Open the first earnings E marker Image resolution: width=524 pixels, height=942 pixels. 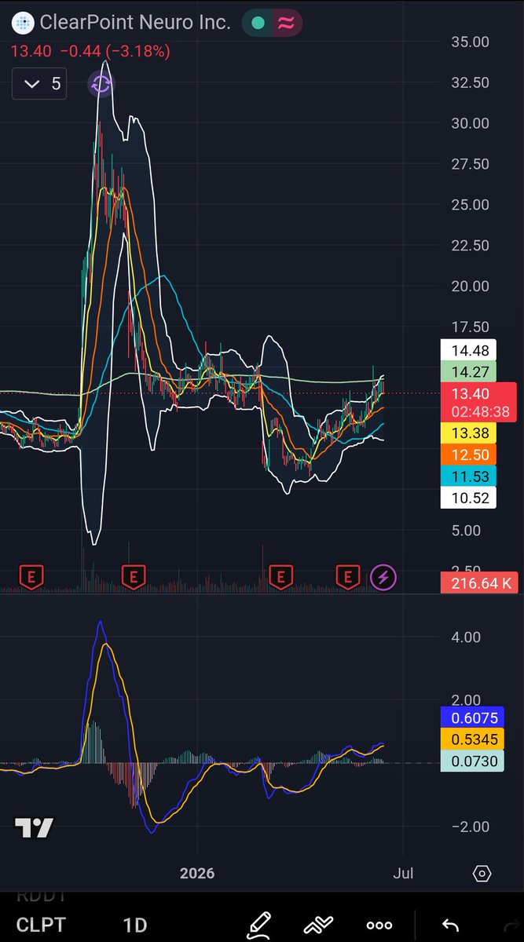(x=31, y=578)
